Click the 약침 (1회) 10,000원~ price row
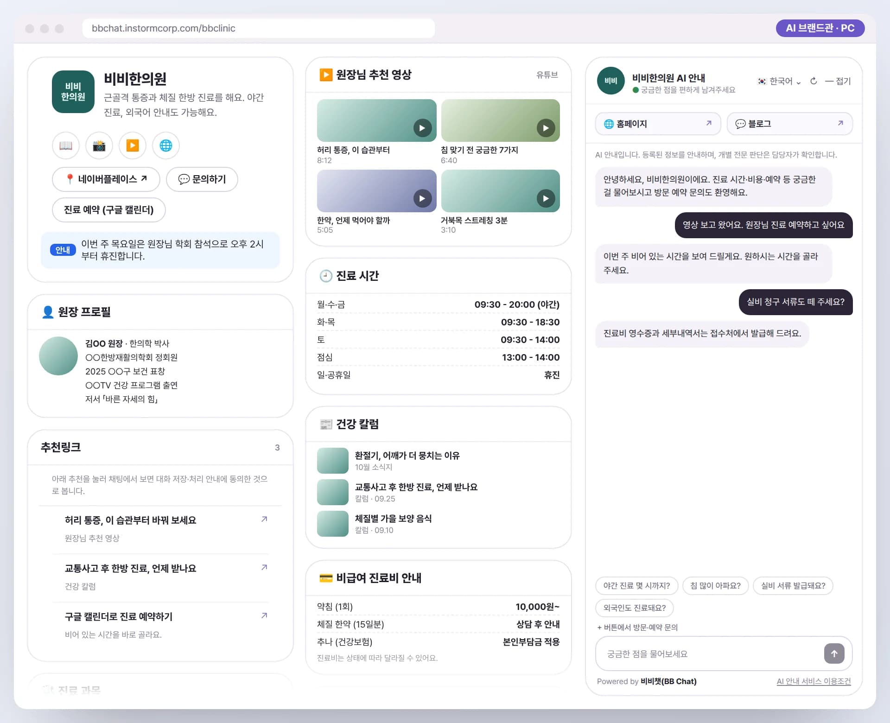 pos(438,607)
